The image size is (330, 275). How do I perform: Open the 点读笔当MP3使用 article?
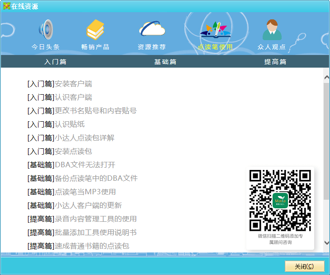tap(85, 192)
